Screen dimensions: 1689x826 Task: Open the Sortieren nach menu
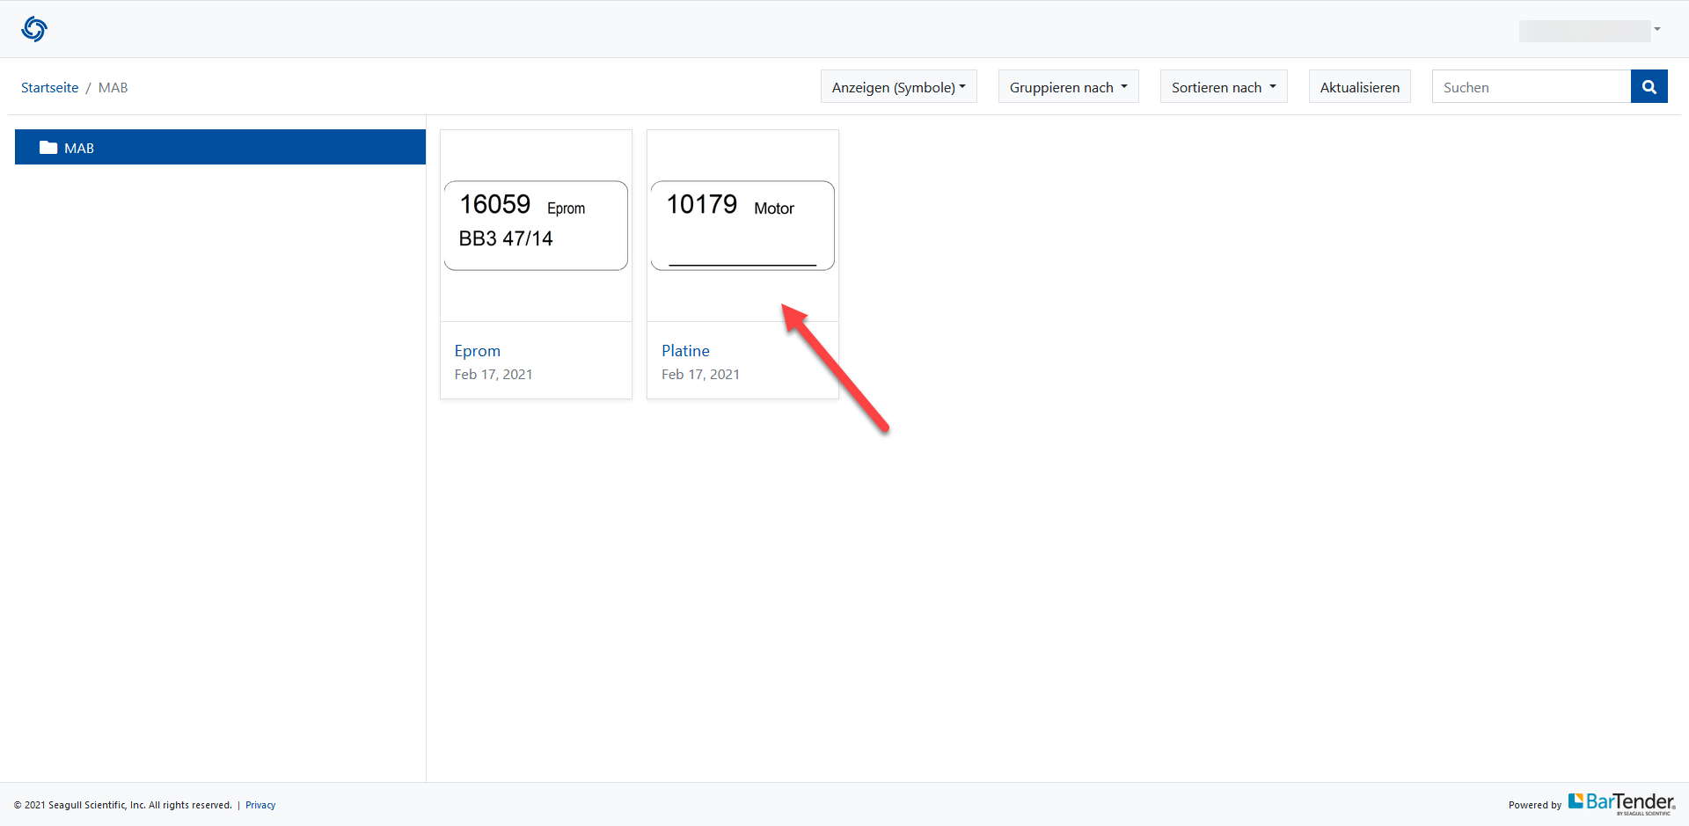[1223, 87]
